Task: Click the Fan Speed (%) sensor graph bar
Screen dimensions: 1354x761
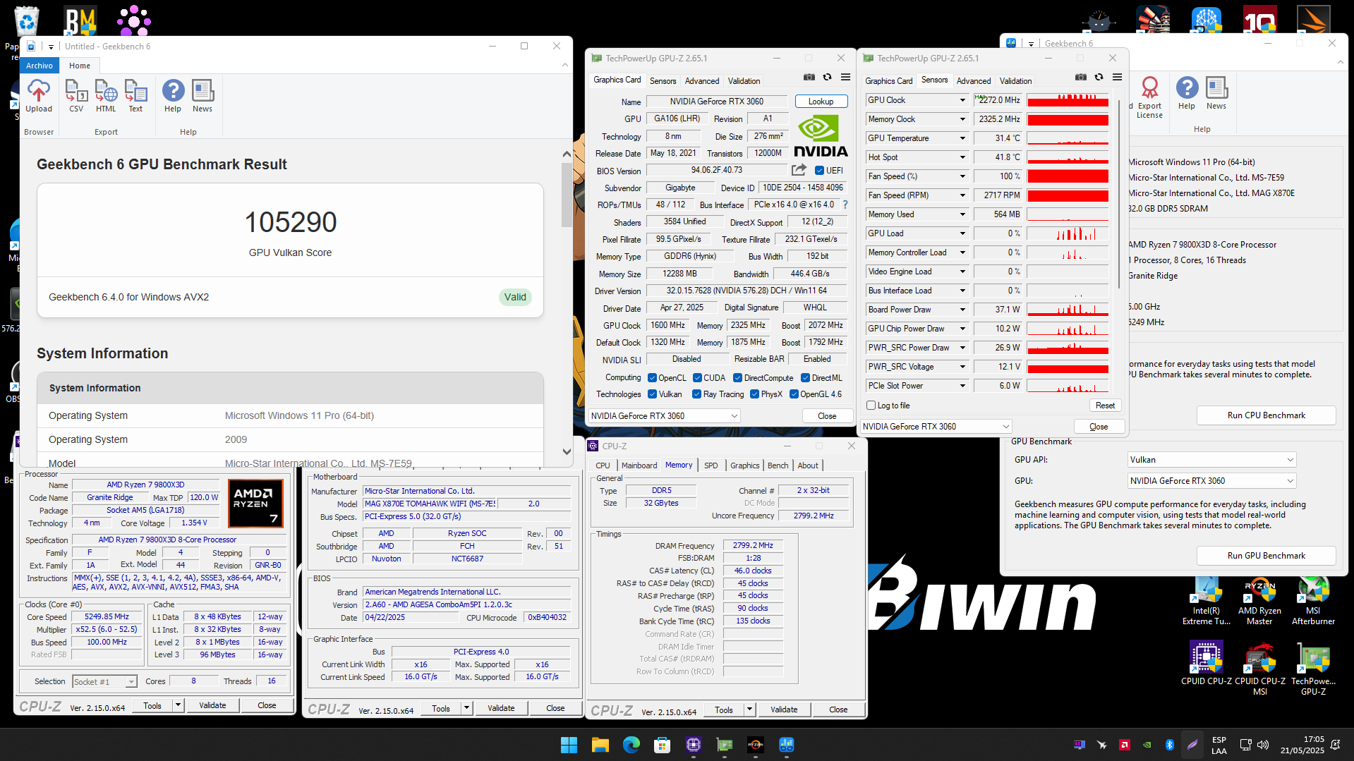Action: pyautogui.click(x=1068, y=176)
